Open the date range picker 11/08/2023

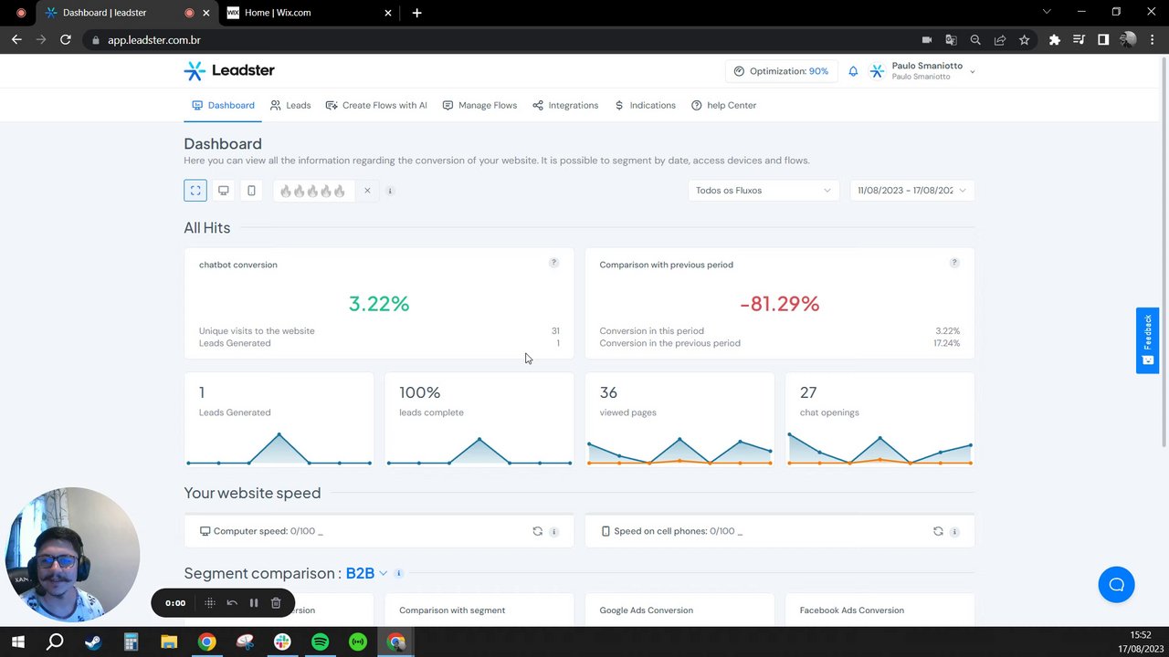(x=911, y=191)
